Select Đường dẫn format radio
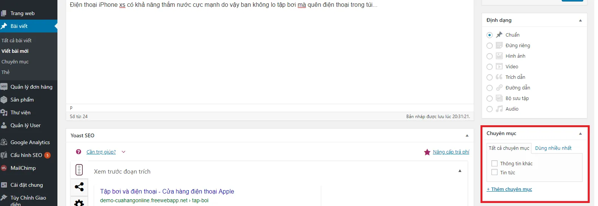598x206 pixels. (490, 88)
